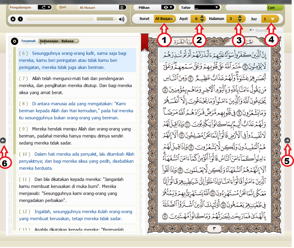Open translation settings gear icon

(14, 41)
